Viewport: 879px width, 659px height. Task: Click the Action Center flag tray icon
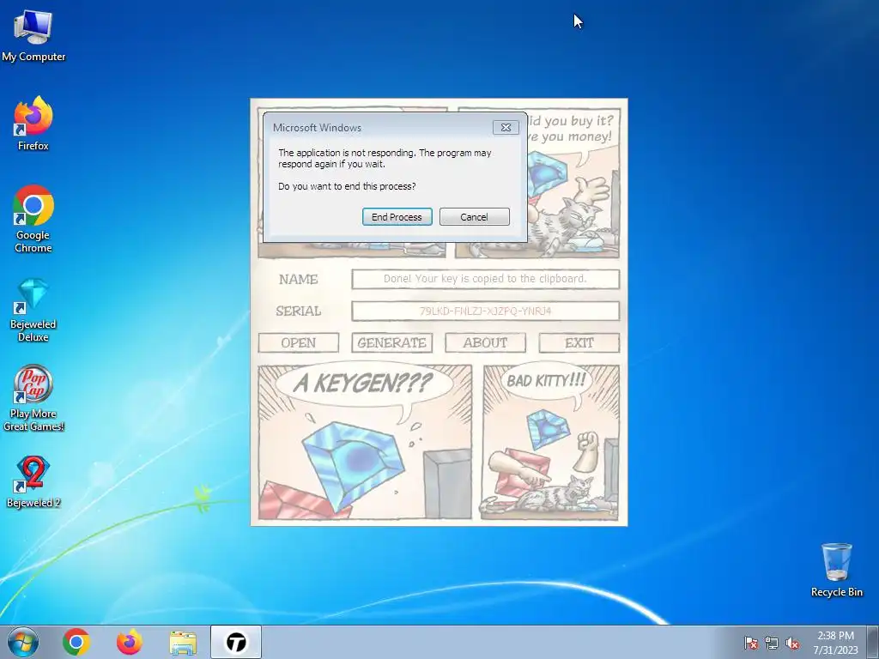(x=751, y=643)
